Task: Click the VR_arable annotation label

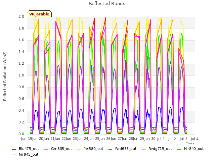Action: [x=39, y=14]
